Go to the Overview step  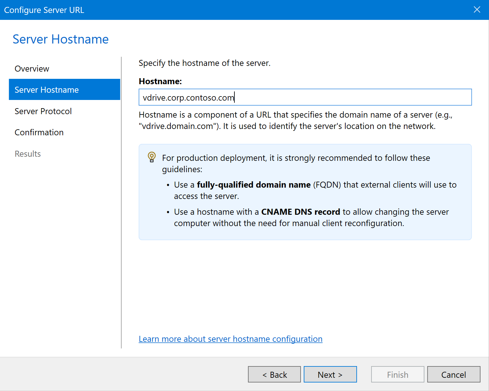coord(32,69)
